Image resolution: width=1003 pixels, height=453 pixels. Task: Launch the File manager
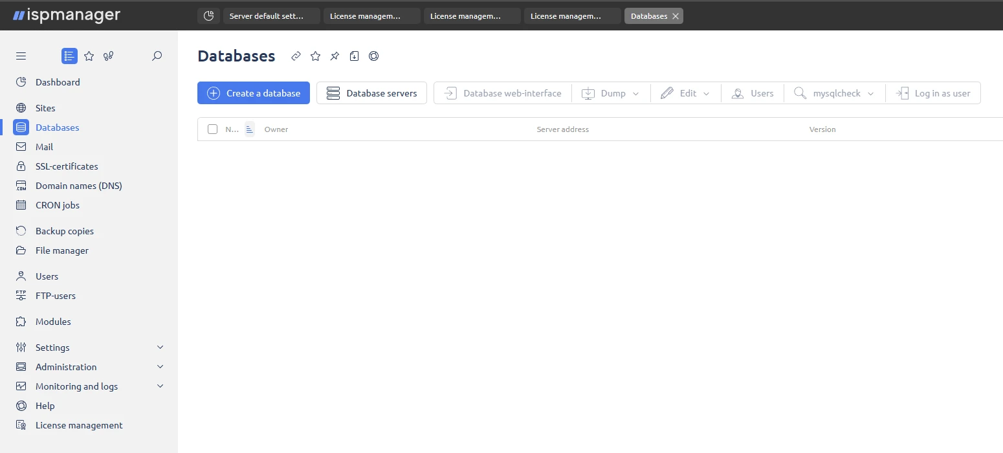tap(62, 250)
